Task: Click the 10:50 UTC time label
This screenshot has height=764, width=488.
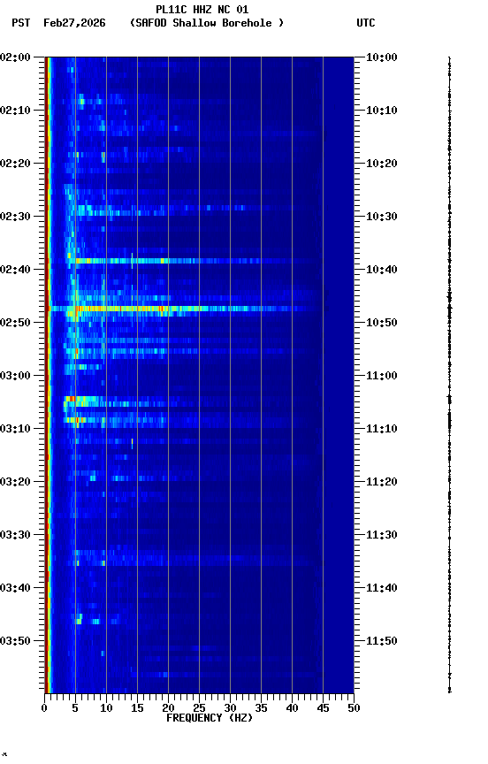Action: (382, 323)
